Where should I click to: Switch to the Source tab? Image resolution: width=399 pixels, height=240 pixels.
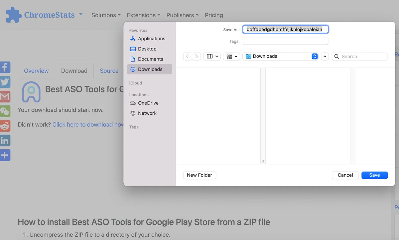point(109,71)
